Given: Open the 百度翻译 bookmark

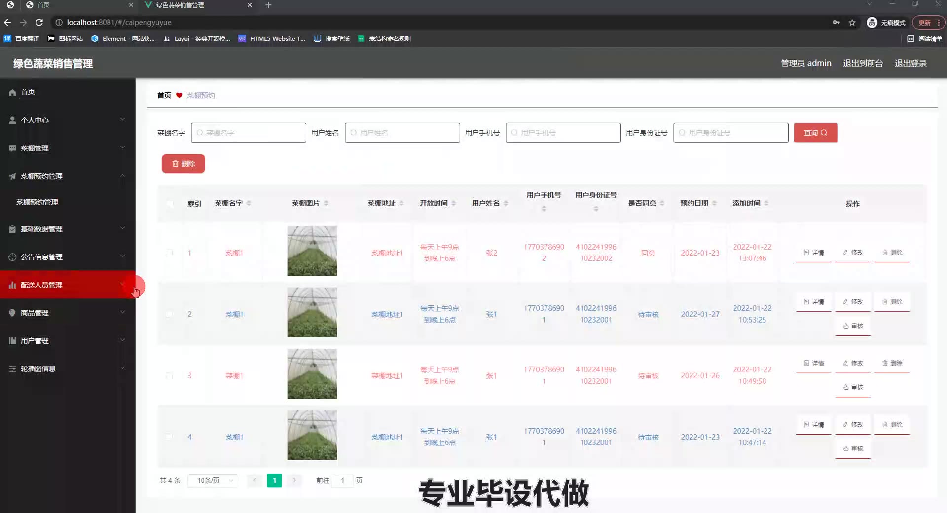Looking at the screenshot, I should 22,38.
